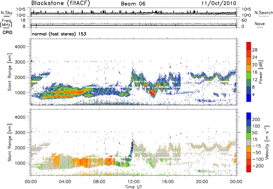Select the "Freq. [MHz]" axis label
Viewport: 273px width, 189px height.
point(6,23)
